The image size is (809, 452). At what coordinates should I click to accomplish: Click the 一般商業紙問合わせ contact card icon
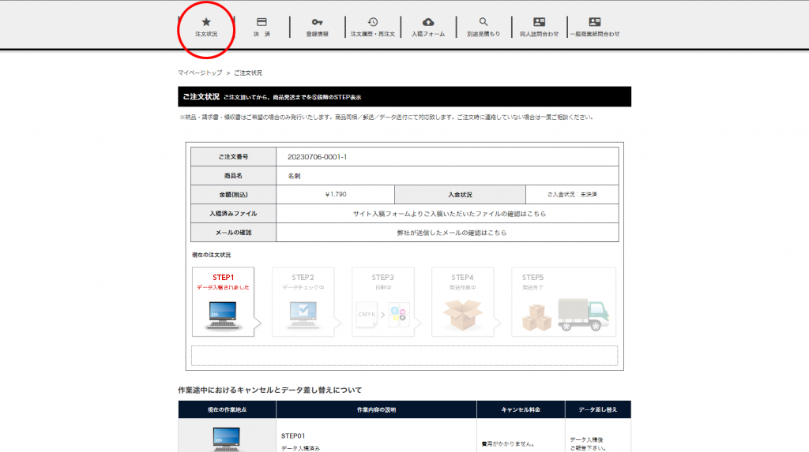[595, 22]
